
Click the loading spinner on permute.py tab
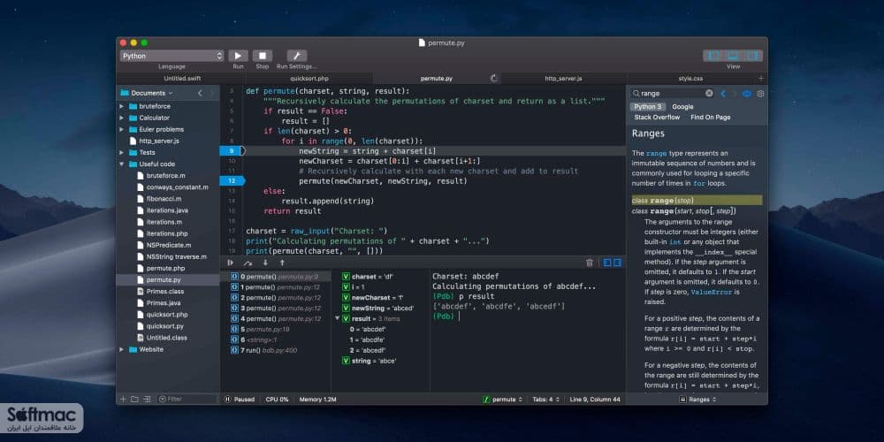pos(494,79)
